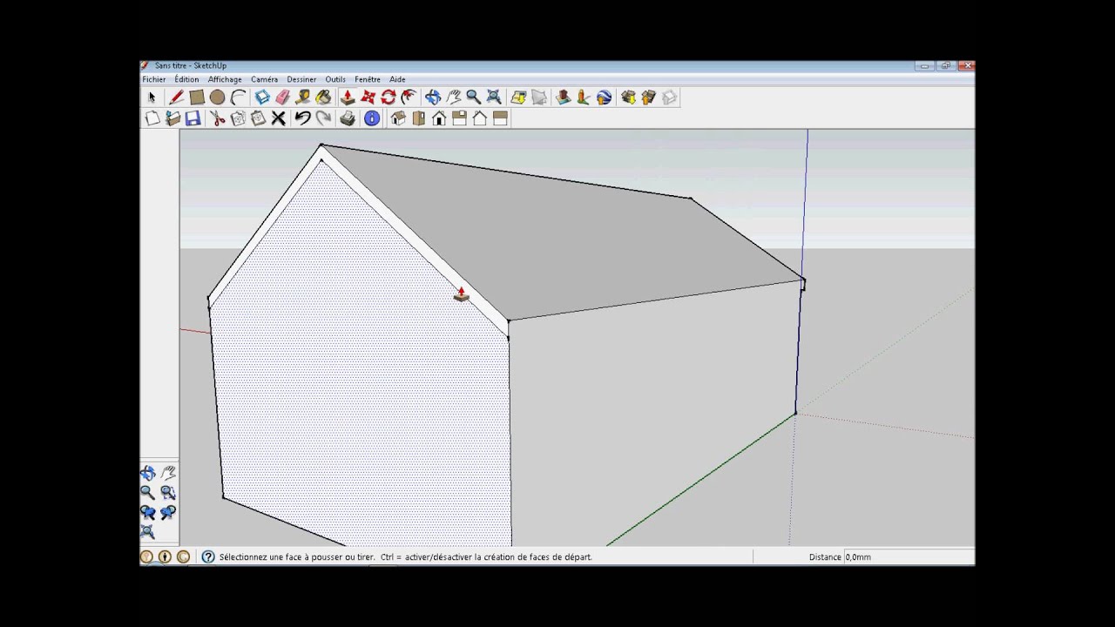Click the Add Location icon

click(x=518, y=98)
